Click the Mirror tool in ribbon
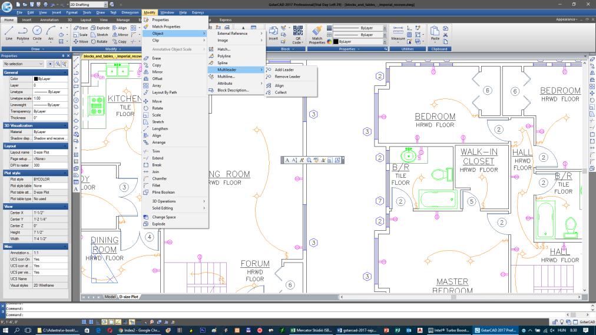596x335 pixels. click(x=121, y=35)
